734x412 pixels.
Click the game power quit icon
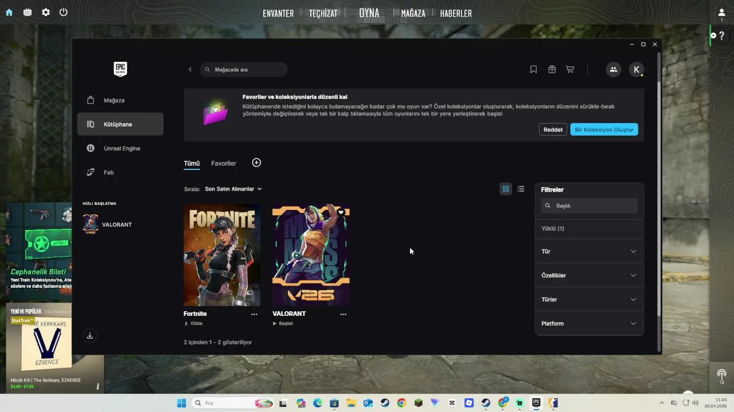pyautogui.click(x=64, y=12)
